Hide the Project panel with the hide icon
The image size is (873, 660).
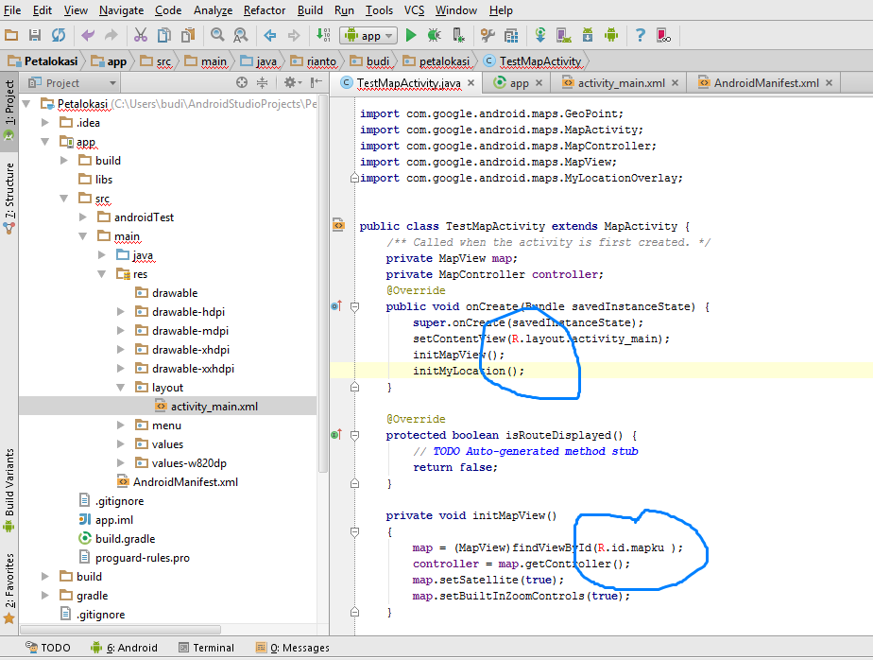pos(317,82)
